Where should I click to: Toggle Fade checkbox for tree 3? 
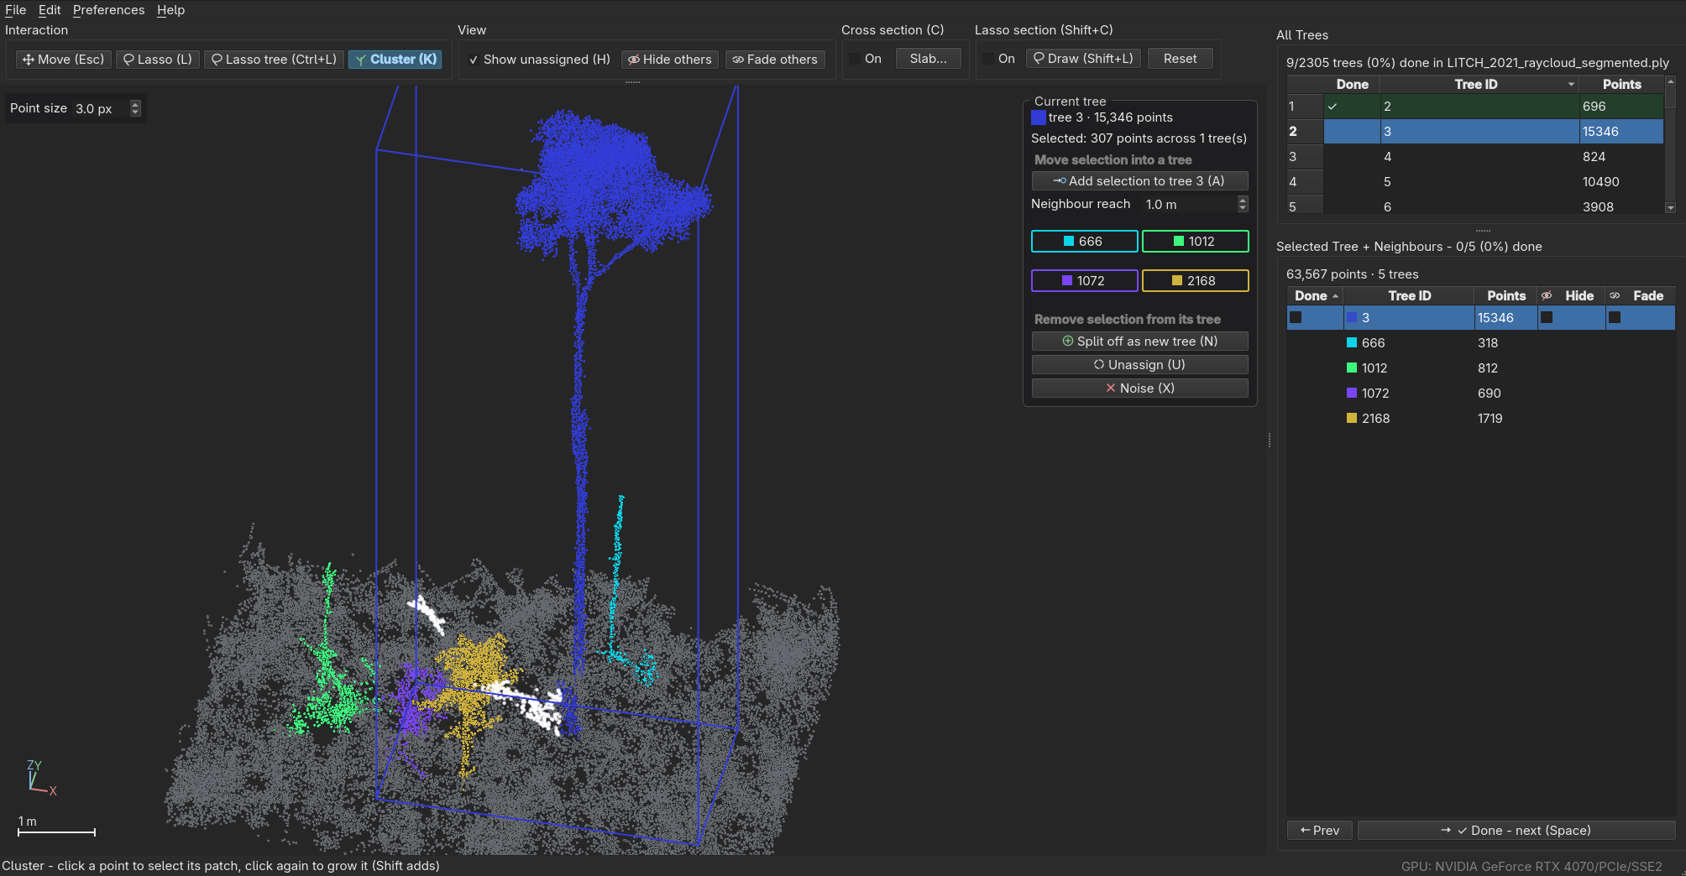[1615, 318]
